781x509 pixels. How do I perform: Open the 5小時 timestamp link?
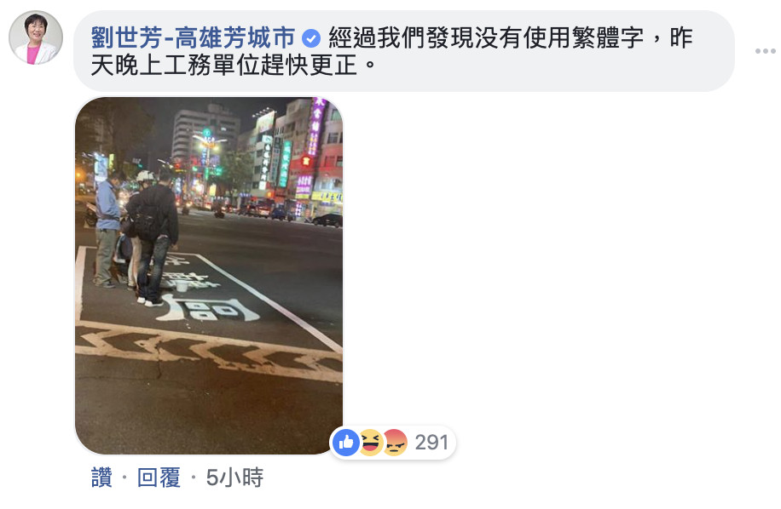tap(234, 478)
